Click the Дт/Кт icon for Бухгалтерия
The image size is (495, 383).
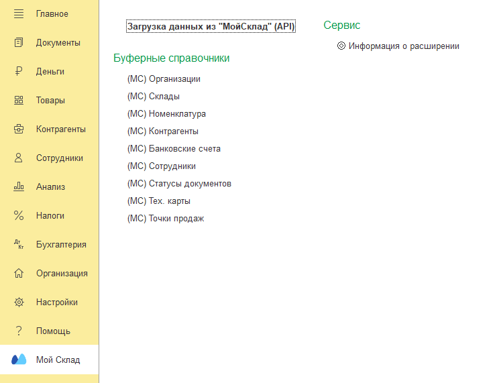tap(19, 244)
